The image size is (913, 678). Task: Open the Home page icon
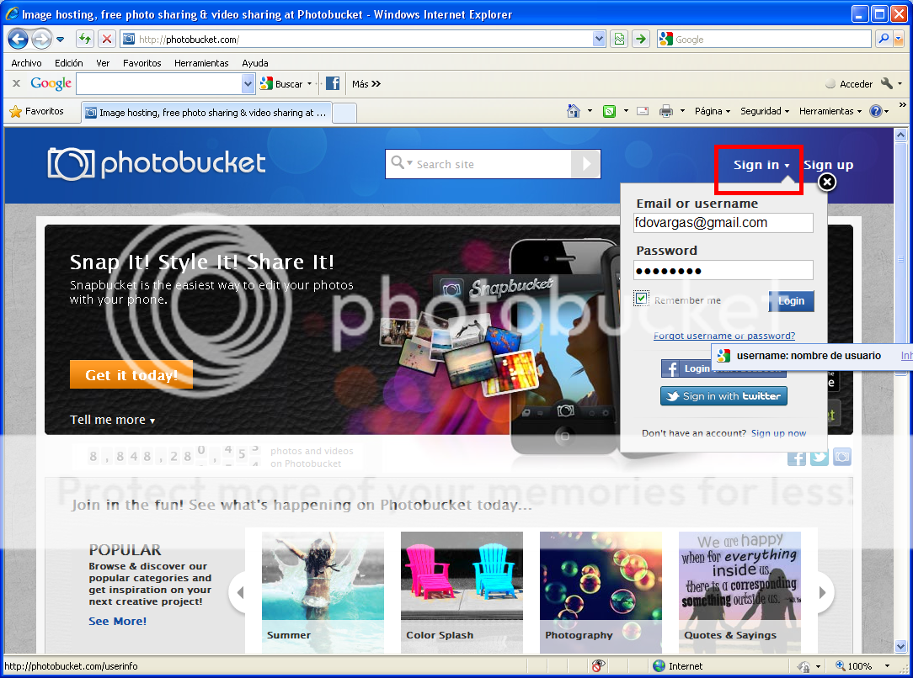pyautogui.click(x=574, y=111)
